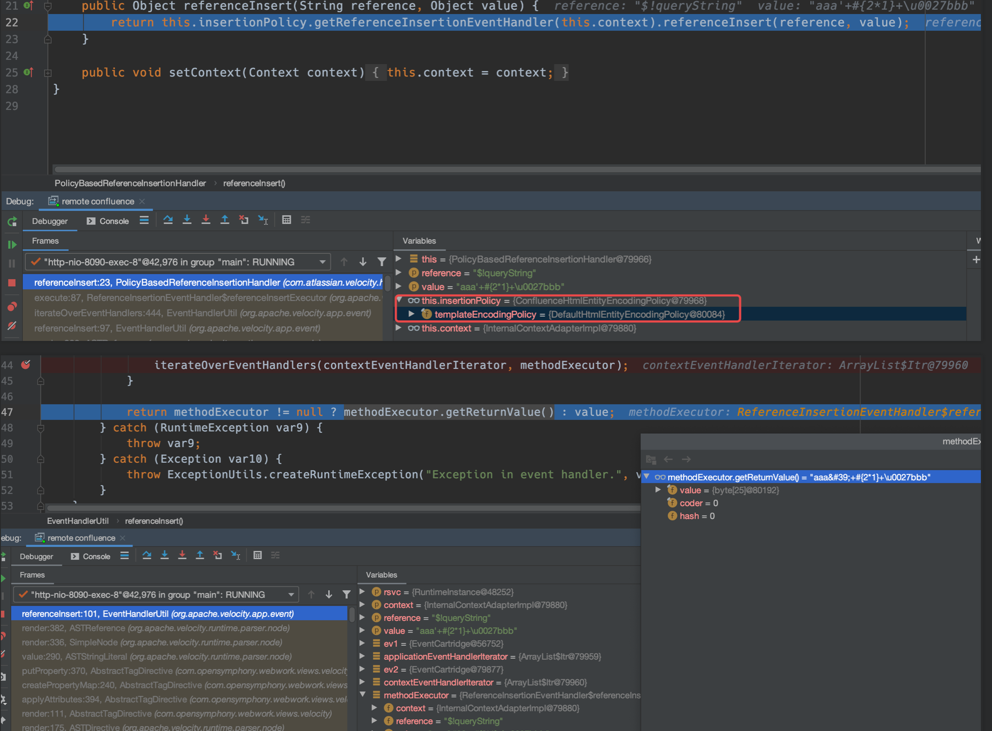The height and width of the screenshot is (731, 992).
Task: Toggle Mute Breakpoints in upper debugger sidebar
Action: pyautogui.click(x=12, y=326)
